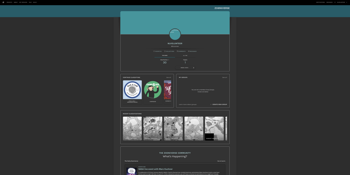The height and width of the screenshot is (175, 350).
Task: See all My Groups
Action: [x=224, y=77]
